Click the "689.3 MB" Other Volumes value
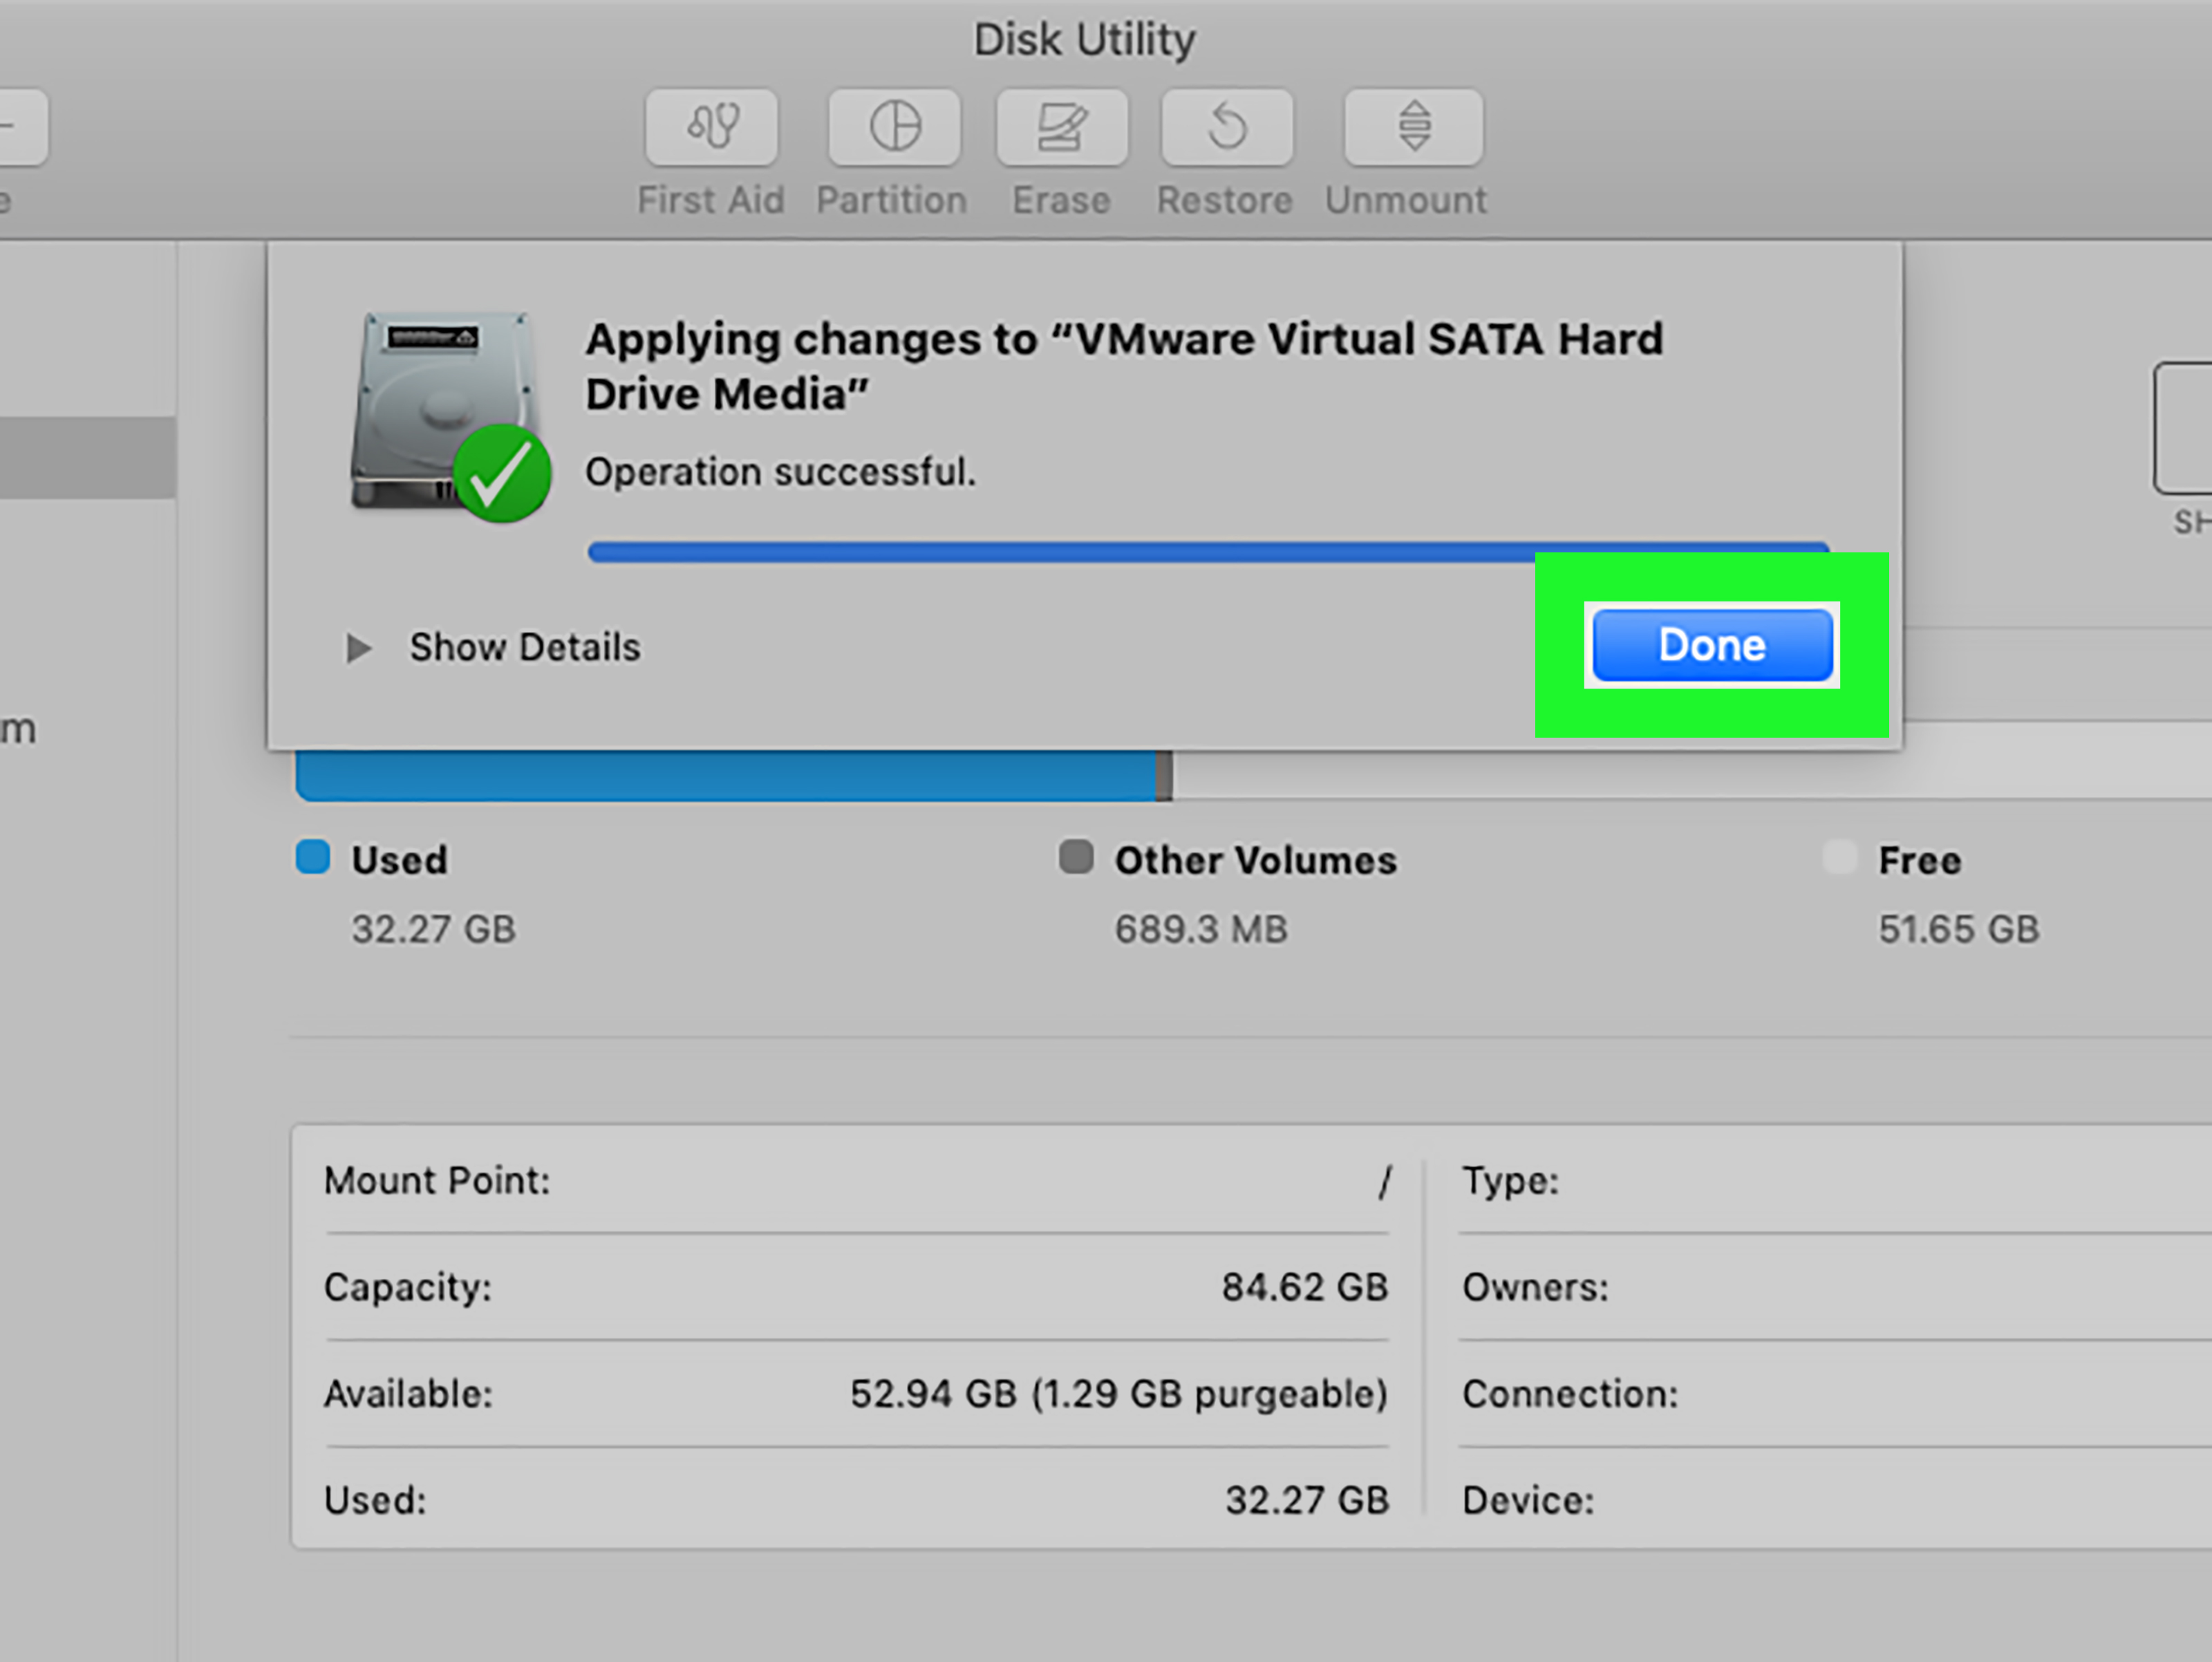This screenshot has width=2212, height=1662. (1201, 929)
